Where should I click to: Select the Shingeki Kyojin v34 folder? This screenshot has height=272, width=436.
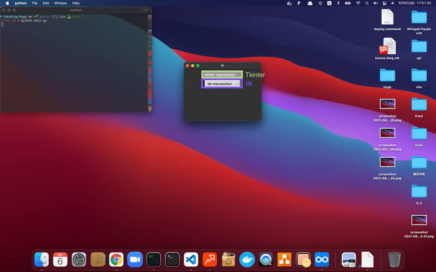pos(419,17)
